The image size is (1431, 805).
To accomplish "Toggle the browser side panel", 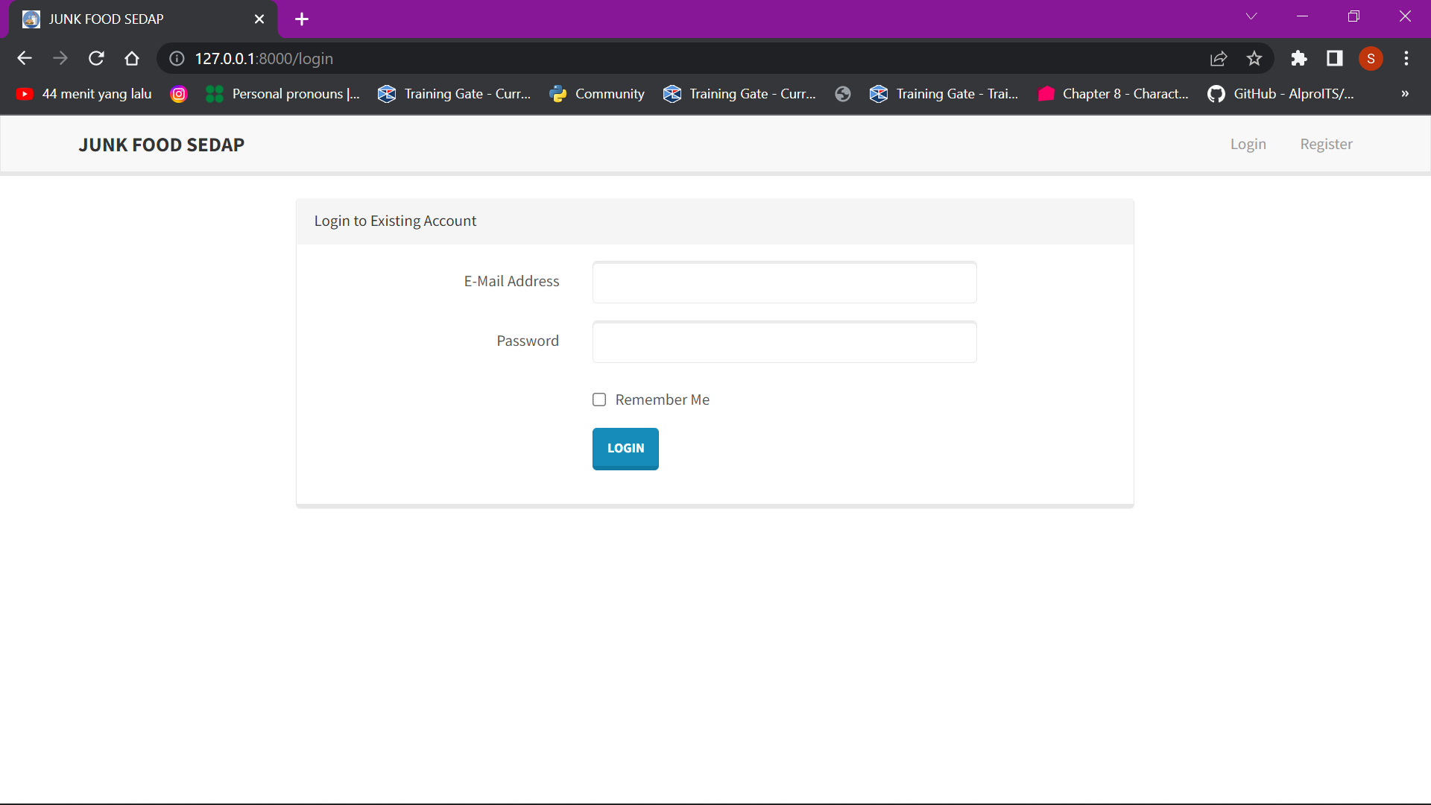I will 1335,58.
